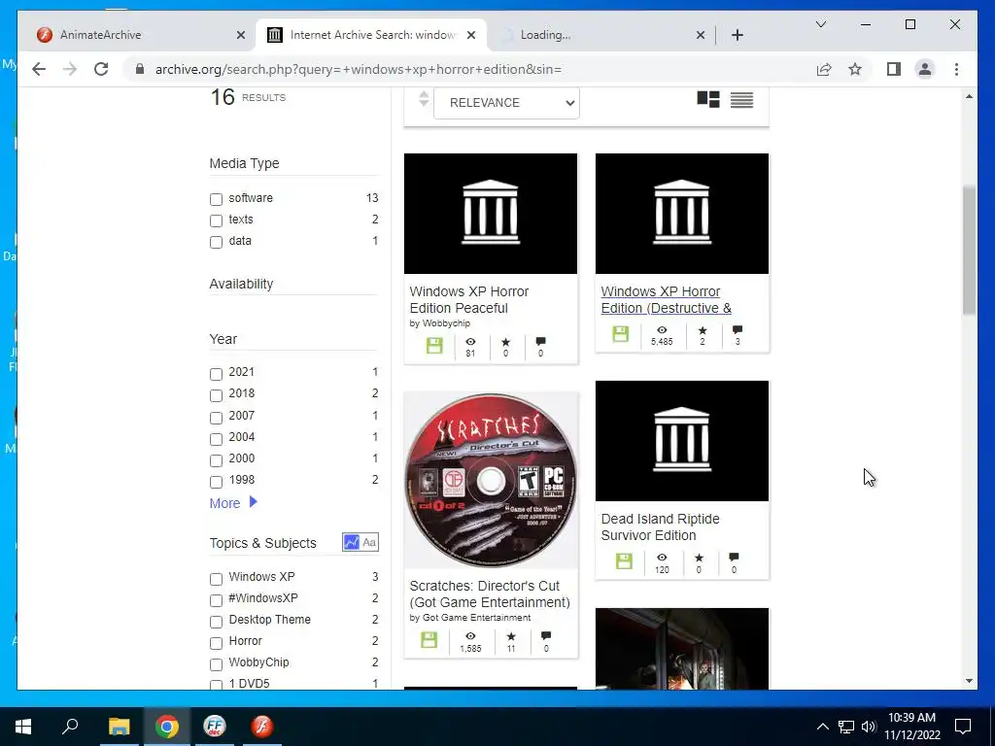Click the page vertical scrollbar thumb

tap(969, 250)
